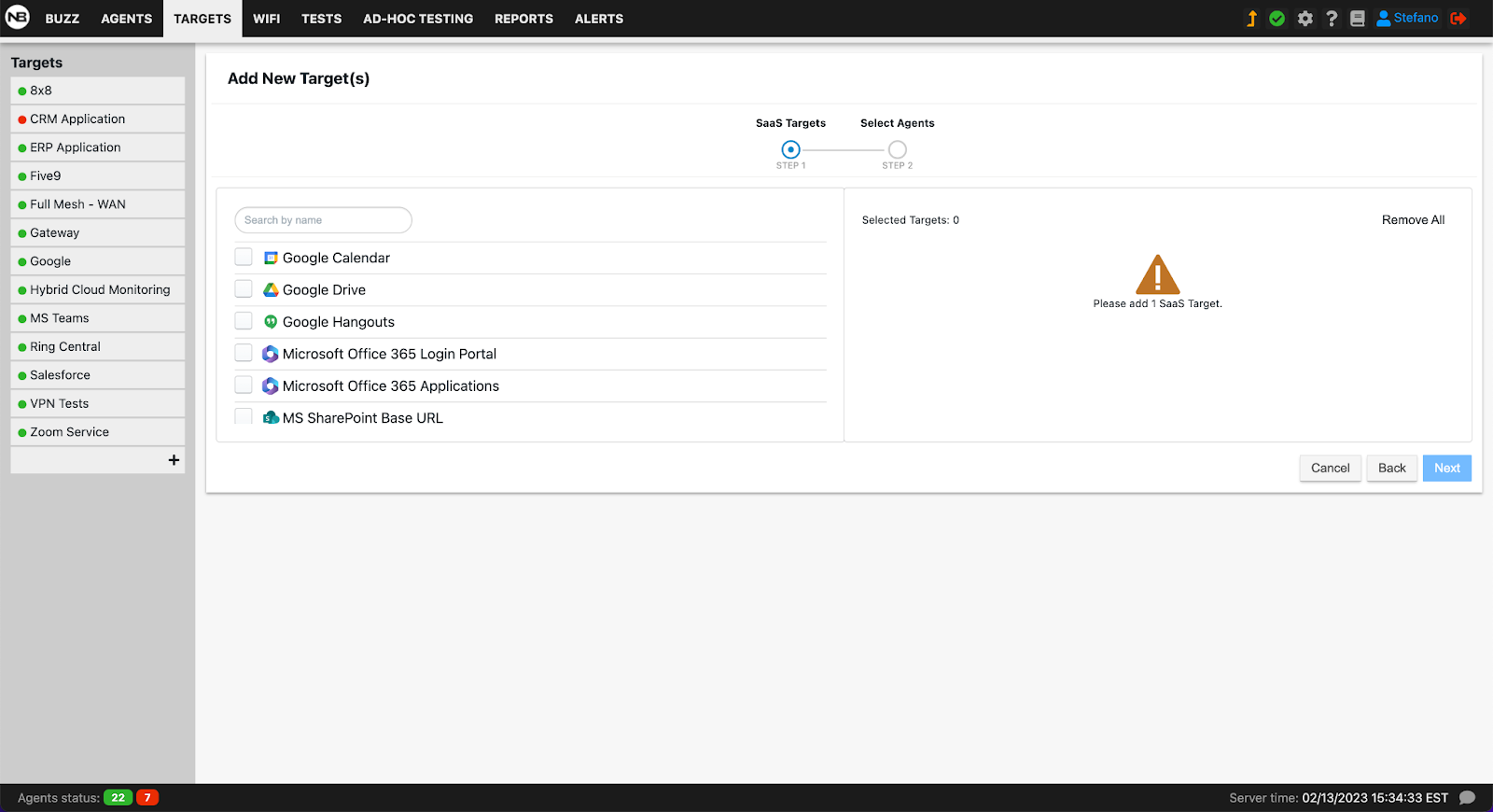
Task: Click Remove All selected targets
Action: 1414,220
